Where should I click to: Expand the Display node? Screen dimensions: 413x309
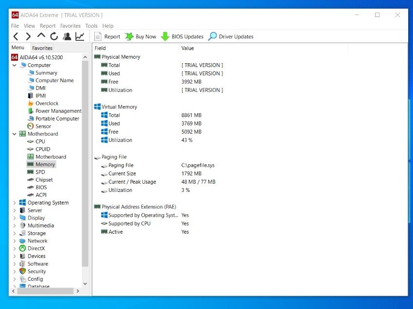pyautogui.click(x=15, y=218)
